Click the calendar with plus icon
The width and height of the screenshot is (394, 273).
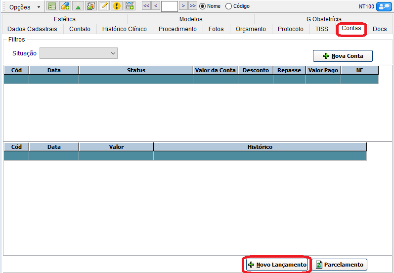[x=130, y=6]
